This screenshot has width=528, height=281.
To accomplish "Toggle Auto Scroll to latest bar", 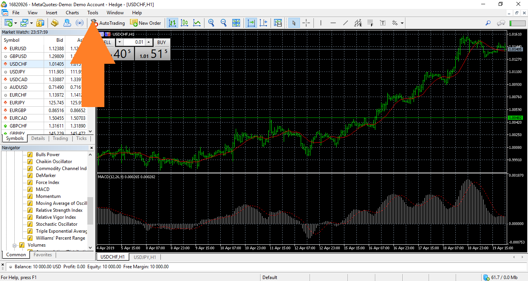I will [251, 23].
